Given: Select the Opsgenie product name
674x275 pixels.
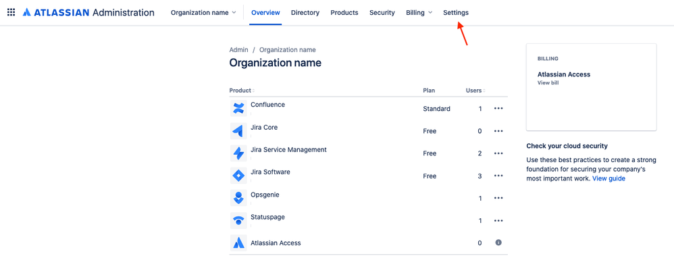Looking at the screenshot, I should (265, 195).
